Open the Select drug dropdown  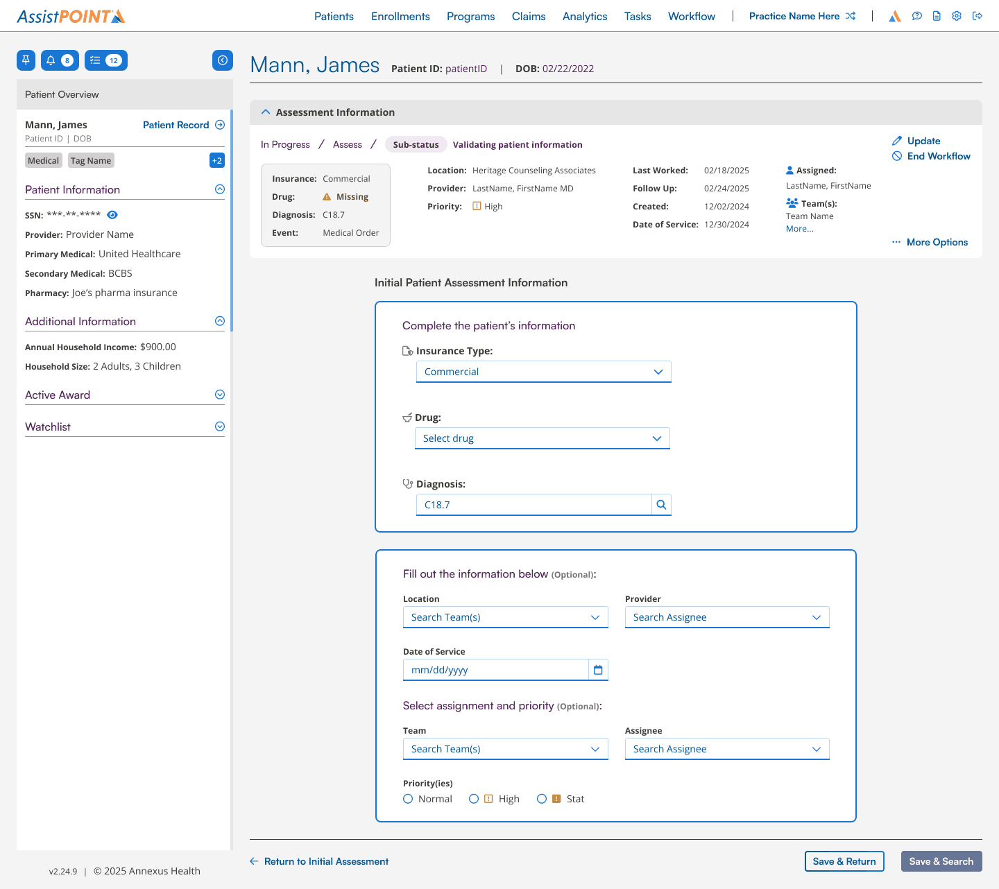point(543,438)
